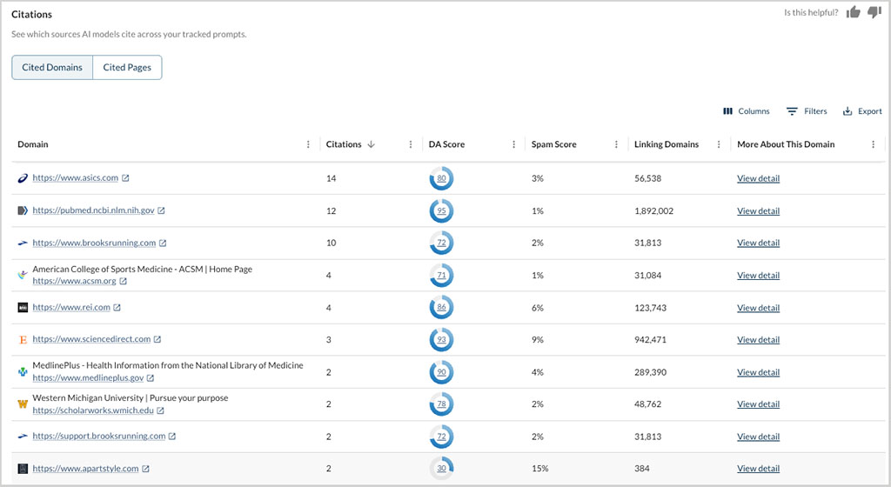This screenshot has height=487, width=891.
Task: Open external link icon for rei.com
Action: pos(117,307)
